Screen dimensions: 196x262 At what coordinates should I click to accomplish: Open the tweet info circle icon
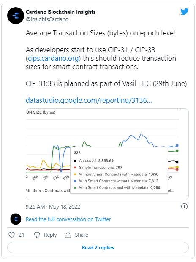[184, 206]
